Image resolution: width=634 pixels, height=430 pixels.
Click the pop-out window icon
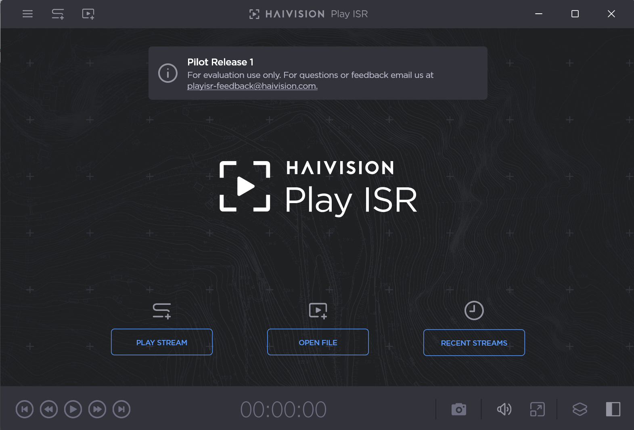[537, 409]
